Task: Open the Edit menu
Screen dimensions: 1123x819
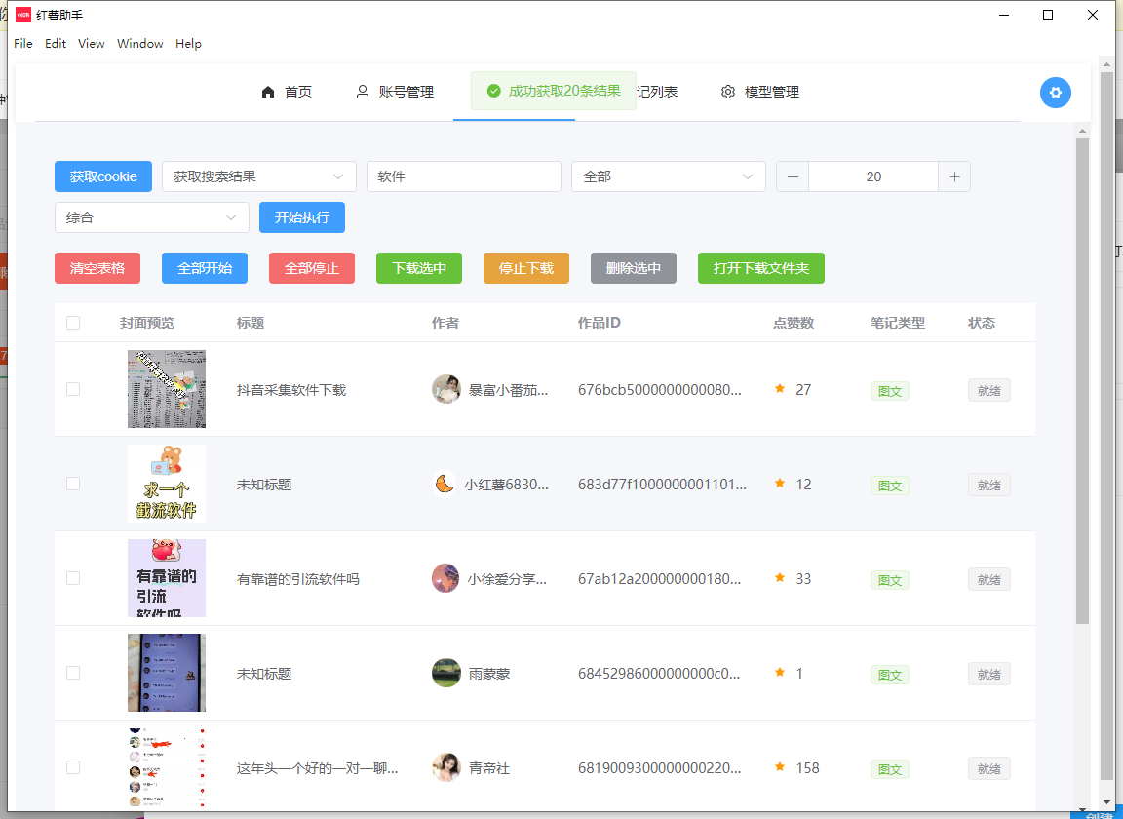Action: [56, 44]
